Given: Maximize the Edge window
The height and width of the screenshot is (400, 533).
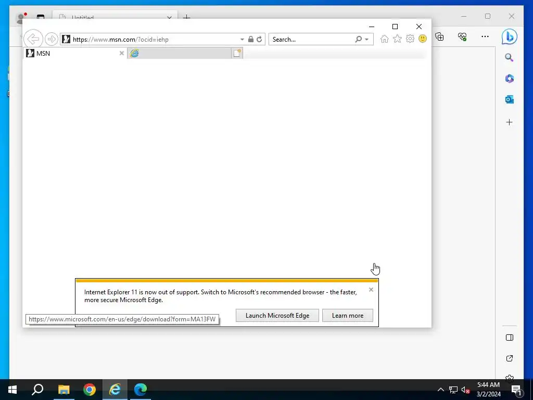Looking at the screenshot, I should pos(487,16).
